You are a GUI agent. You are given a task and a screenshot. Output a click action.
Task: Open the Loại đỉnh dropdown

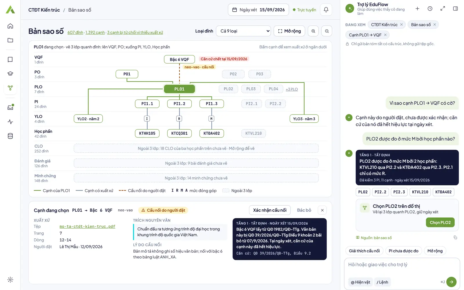(x=244, y=31)
